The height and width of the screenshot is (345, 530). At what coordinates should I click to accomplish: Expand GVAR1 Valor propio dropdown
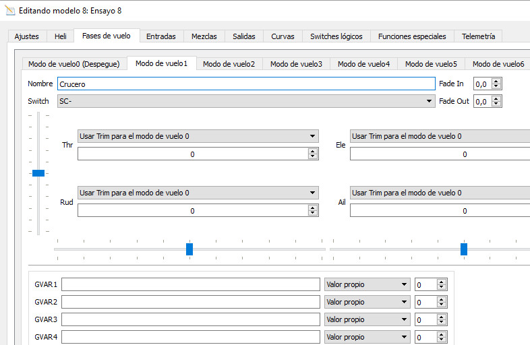(x=404, y=284)
